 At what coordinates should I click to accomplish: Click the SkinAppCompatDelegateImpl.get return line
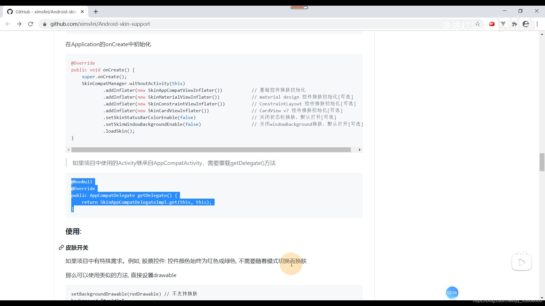[x=147, y=202]
